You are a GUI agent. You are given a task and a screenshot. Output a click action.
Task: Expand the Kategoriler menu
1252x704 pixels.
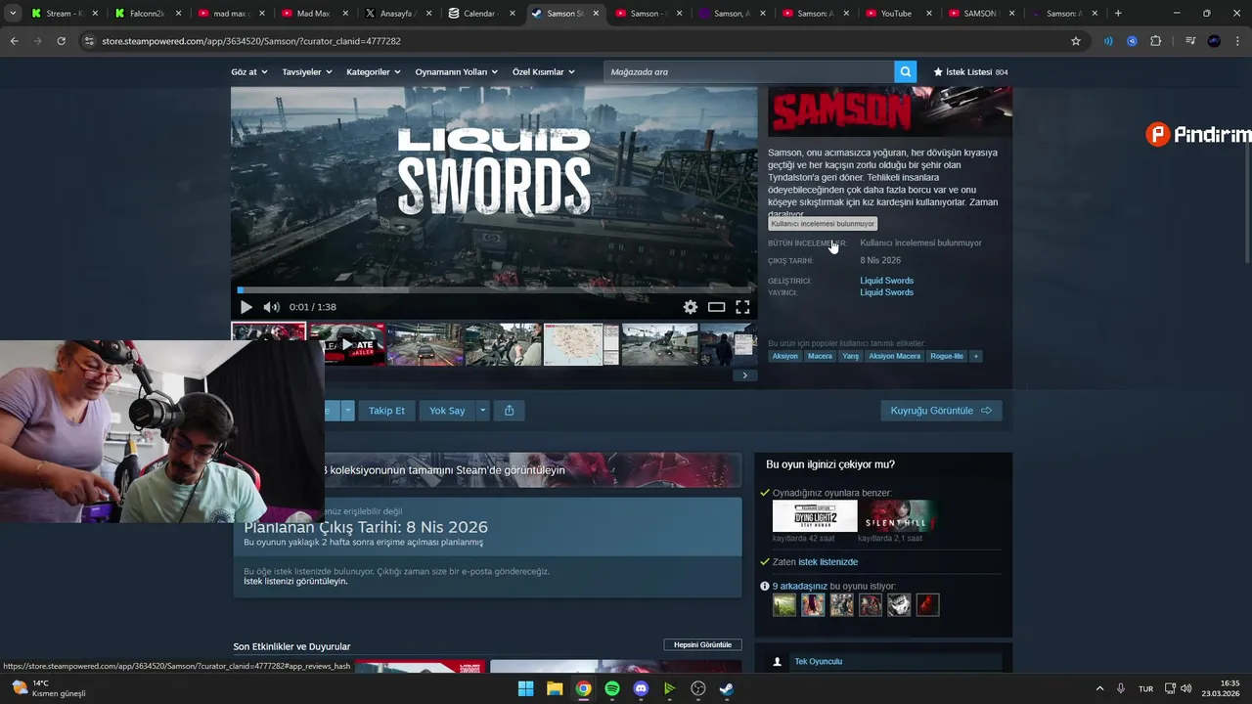(374, 71)
